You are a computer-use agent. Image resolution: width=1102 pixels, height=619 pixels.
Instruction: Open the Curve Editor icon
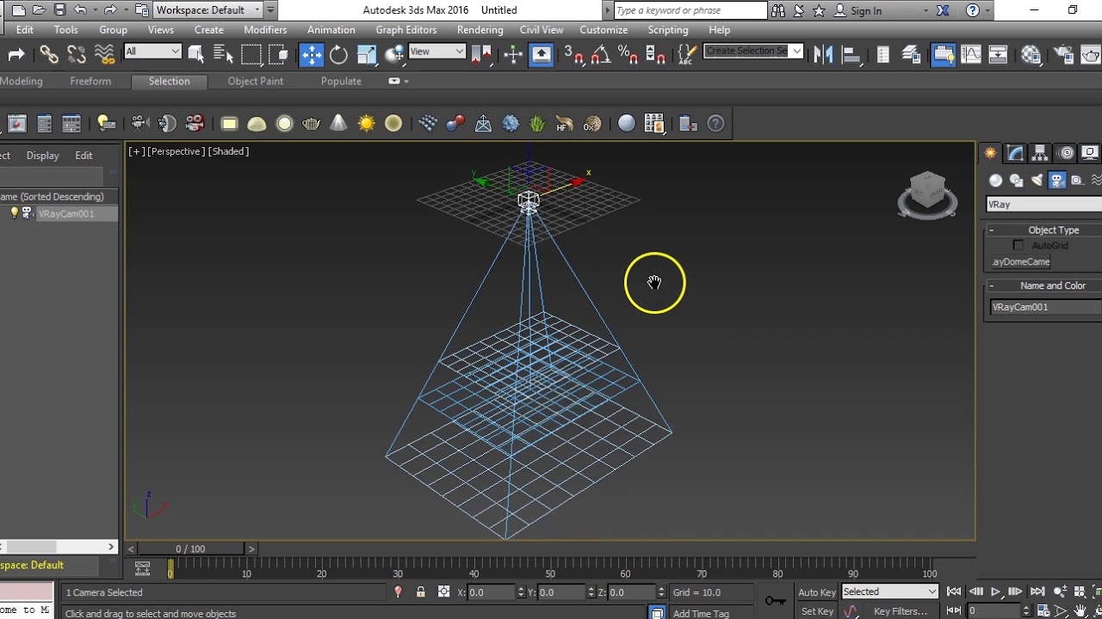point(970,55)
